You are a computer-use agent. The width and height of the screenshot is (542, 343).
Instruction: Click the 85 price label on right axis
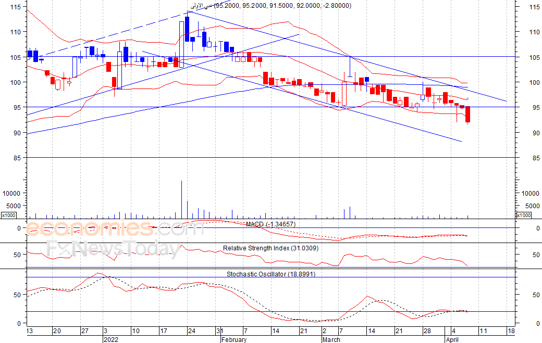point(536,158)
